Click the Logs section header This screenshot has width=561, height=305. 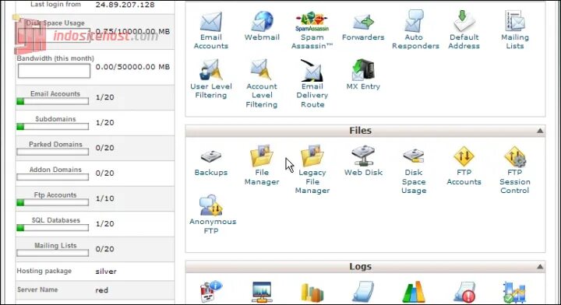click(365, 266)
